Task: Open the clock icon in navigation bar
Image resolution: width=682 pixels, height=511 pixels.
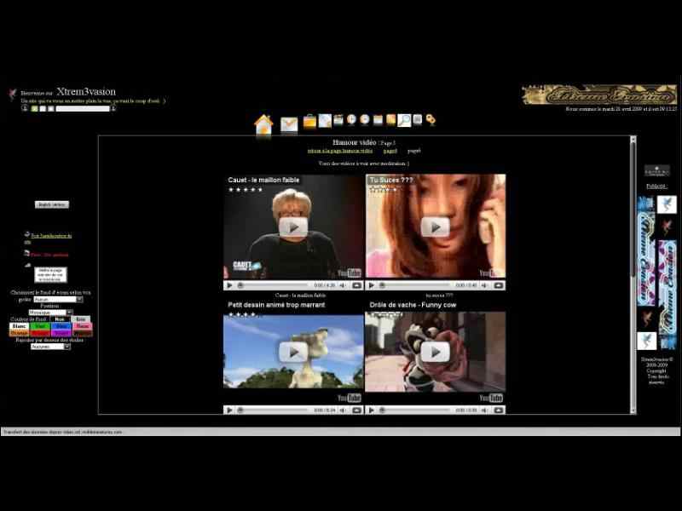Action: pos(351,120)
